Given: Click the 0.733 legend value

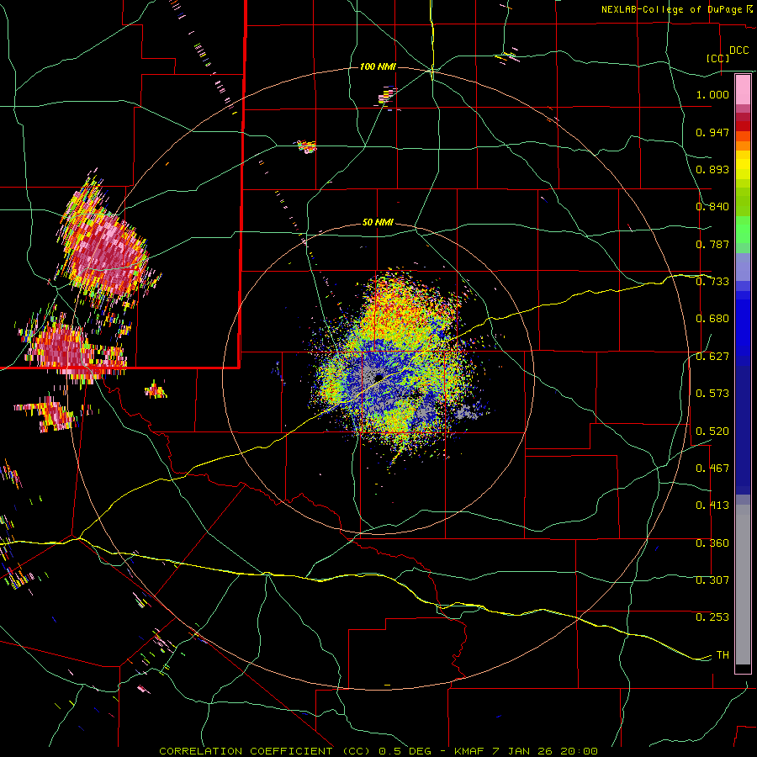Looking at the screenshot, I should click(x=712, y=282).
